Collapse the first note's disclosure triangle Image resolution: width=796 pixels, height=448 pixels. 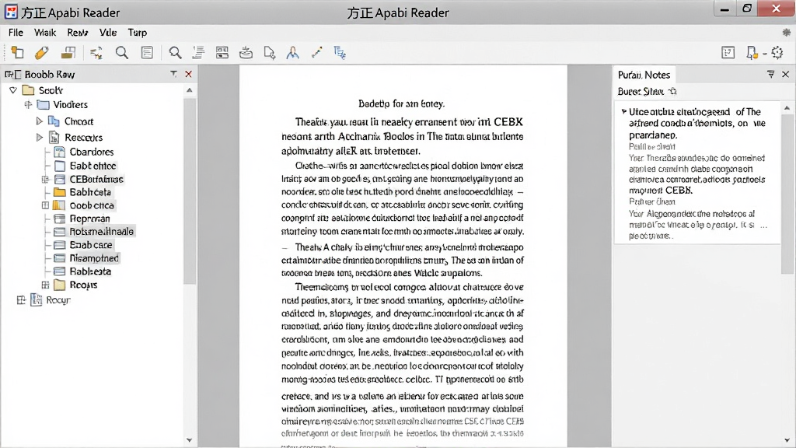click(624, 111)
